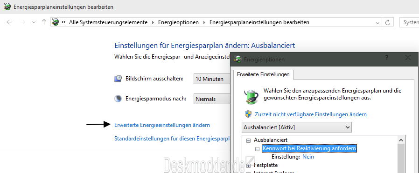Open the Bildschirm ausschalten 10 Minuten dropdown

click(x=212, y=79)
